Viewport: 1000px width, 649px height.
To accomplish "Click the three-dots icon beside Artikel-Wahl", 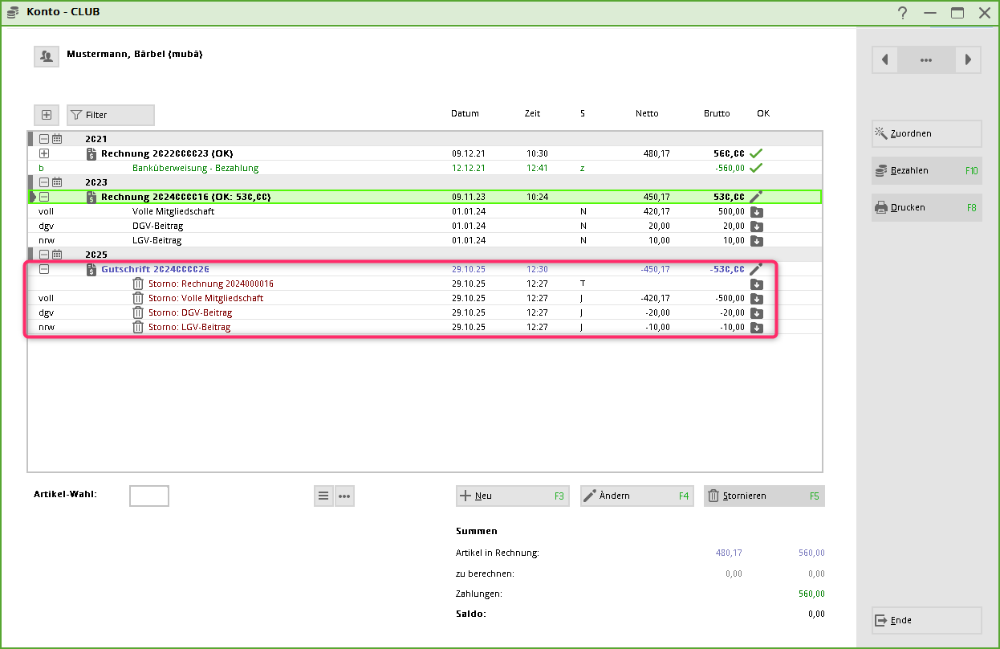I will [344, 496].
